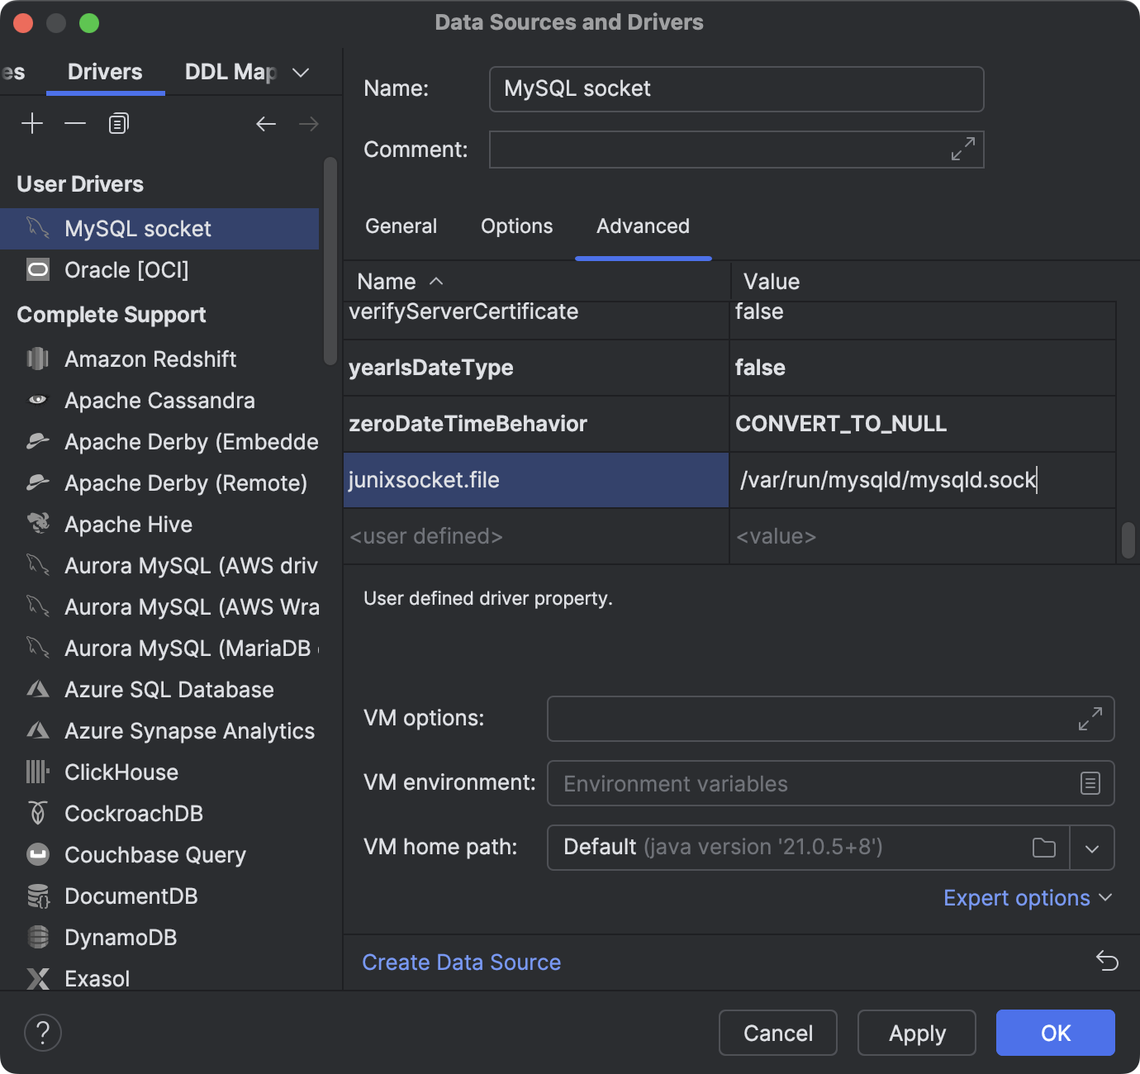Switch to the General tab
1140x1074 pixels.
(x=401, y=226)
